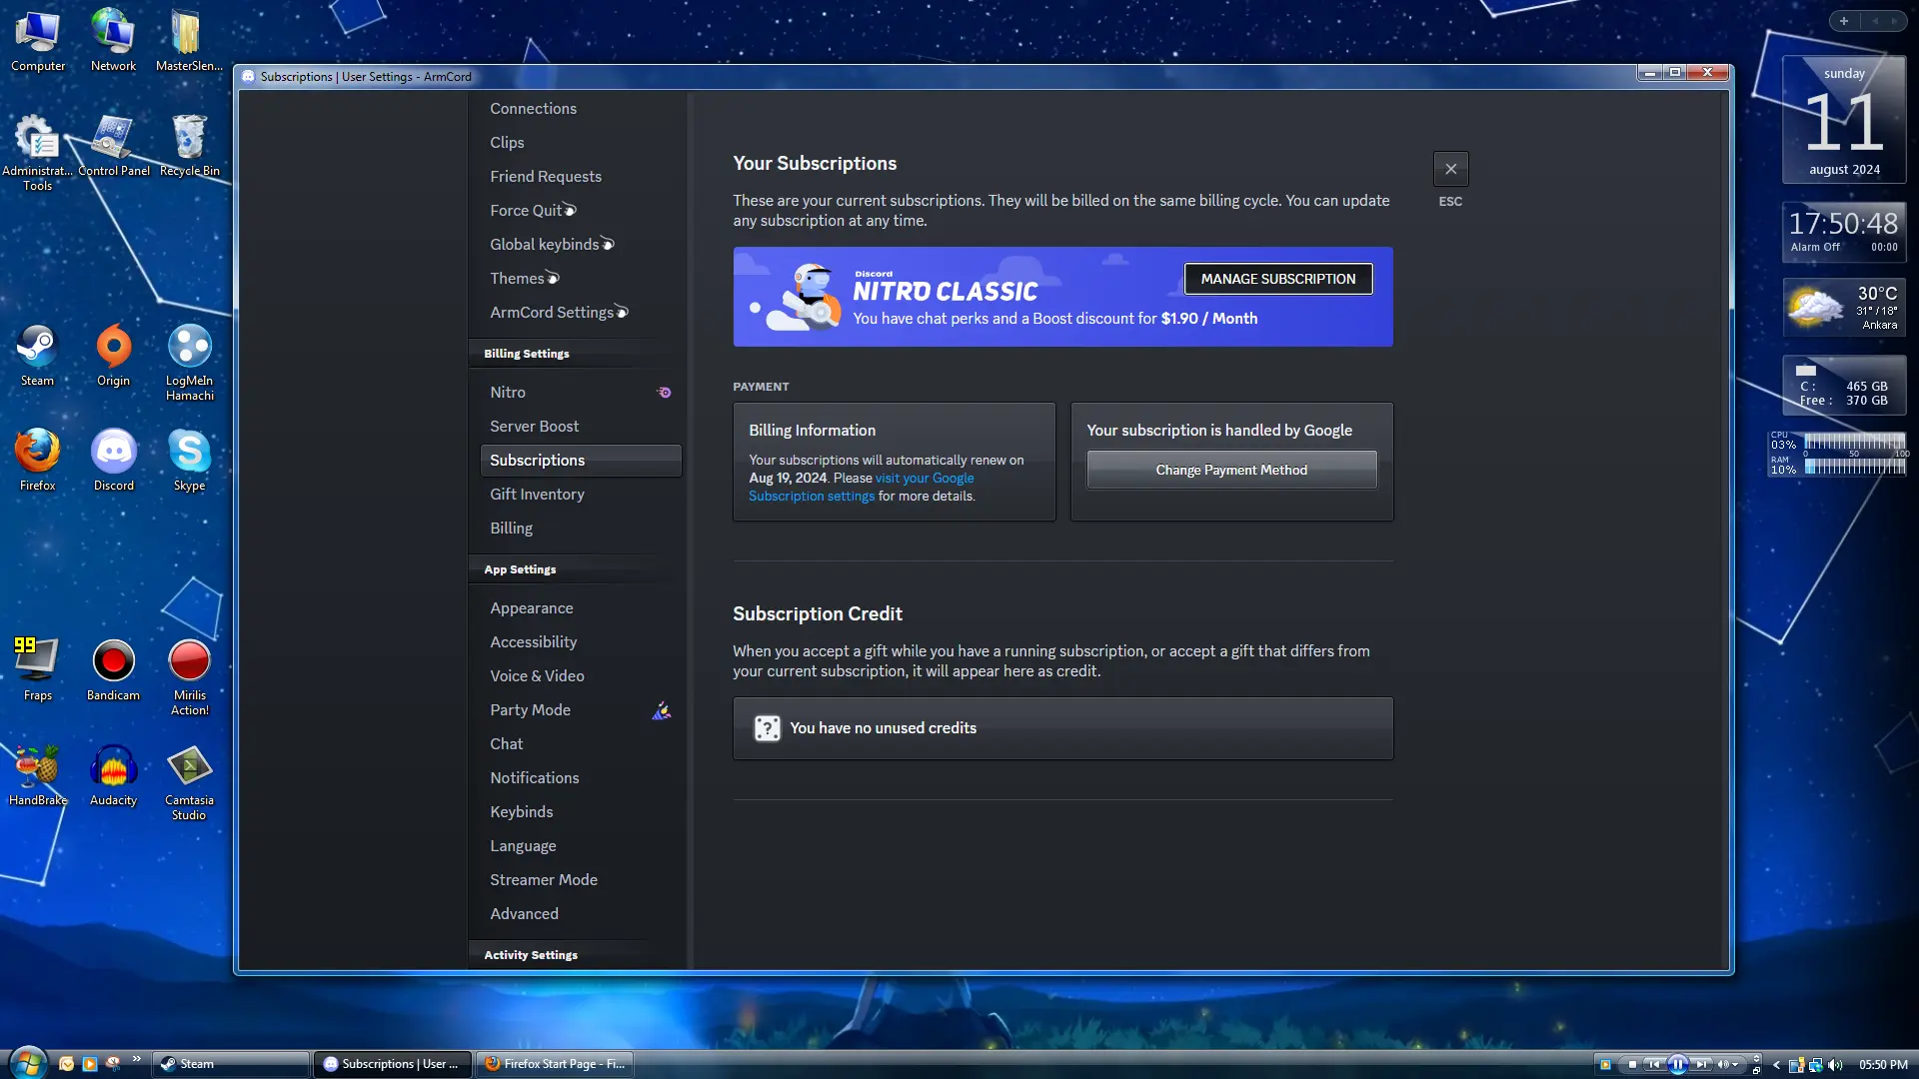Open Appearance settings
1919x1079 pixels.
pyautogui.click(x=532, y=608)
